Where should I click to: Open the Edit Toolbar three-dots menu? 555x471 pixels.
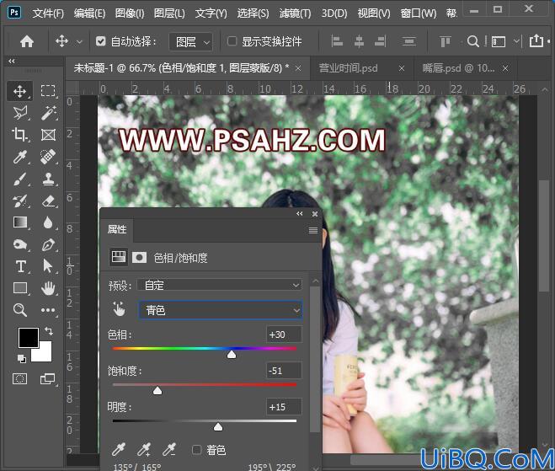pos(48,310)
